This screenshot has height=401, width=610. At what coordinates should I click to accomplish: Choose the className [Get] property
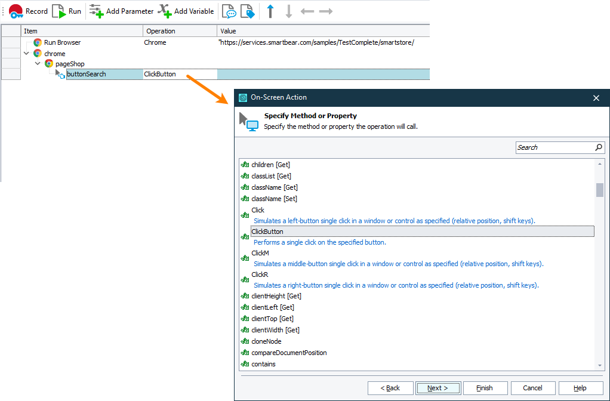coord(275,187)
